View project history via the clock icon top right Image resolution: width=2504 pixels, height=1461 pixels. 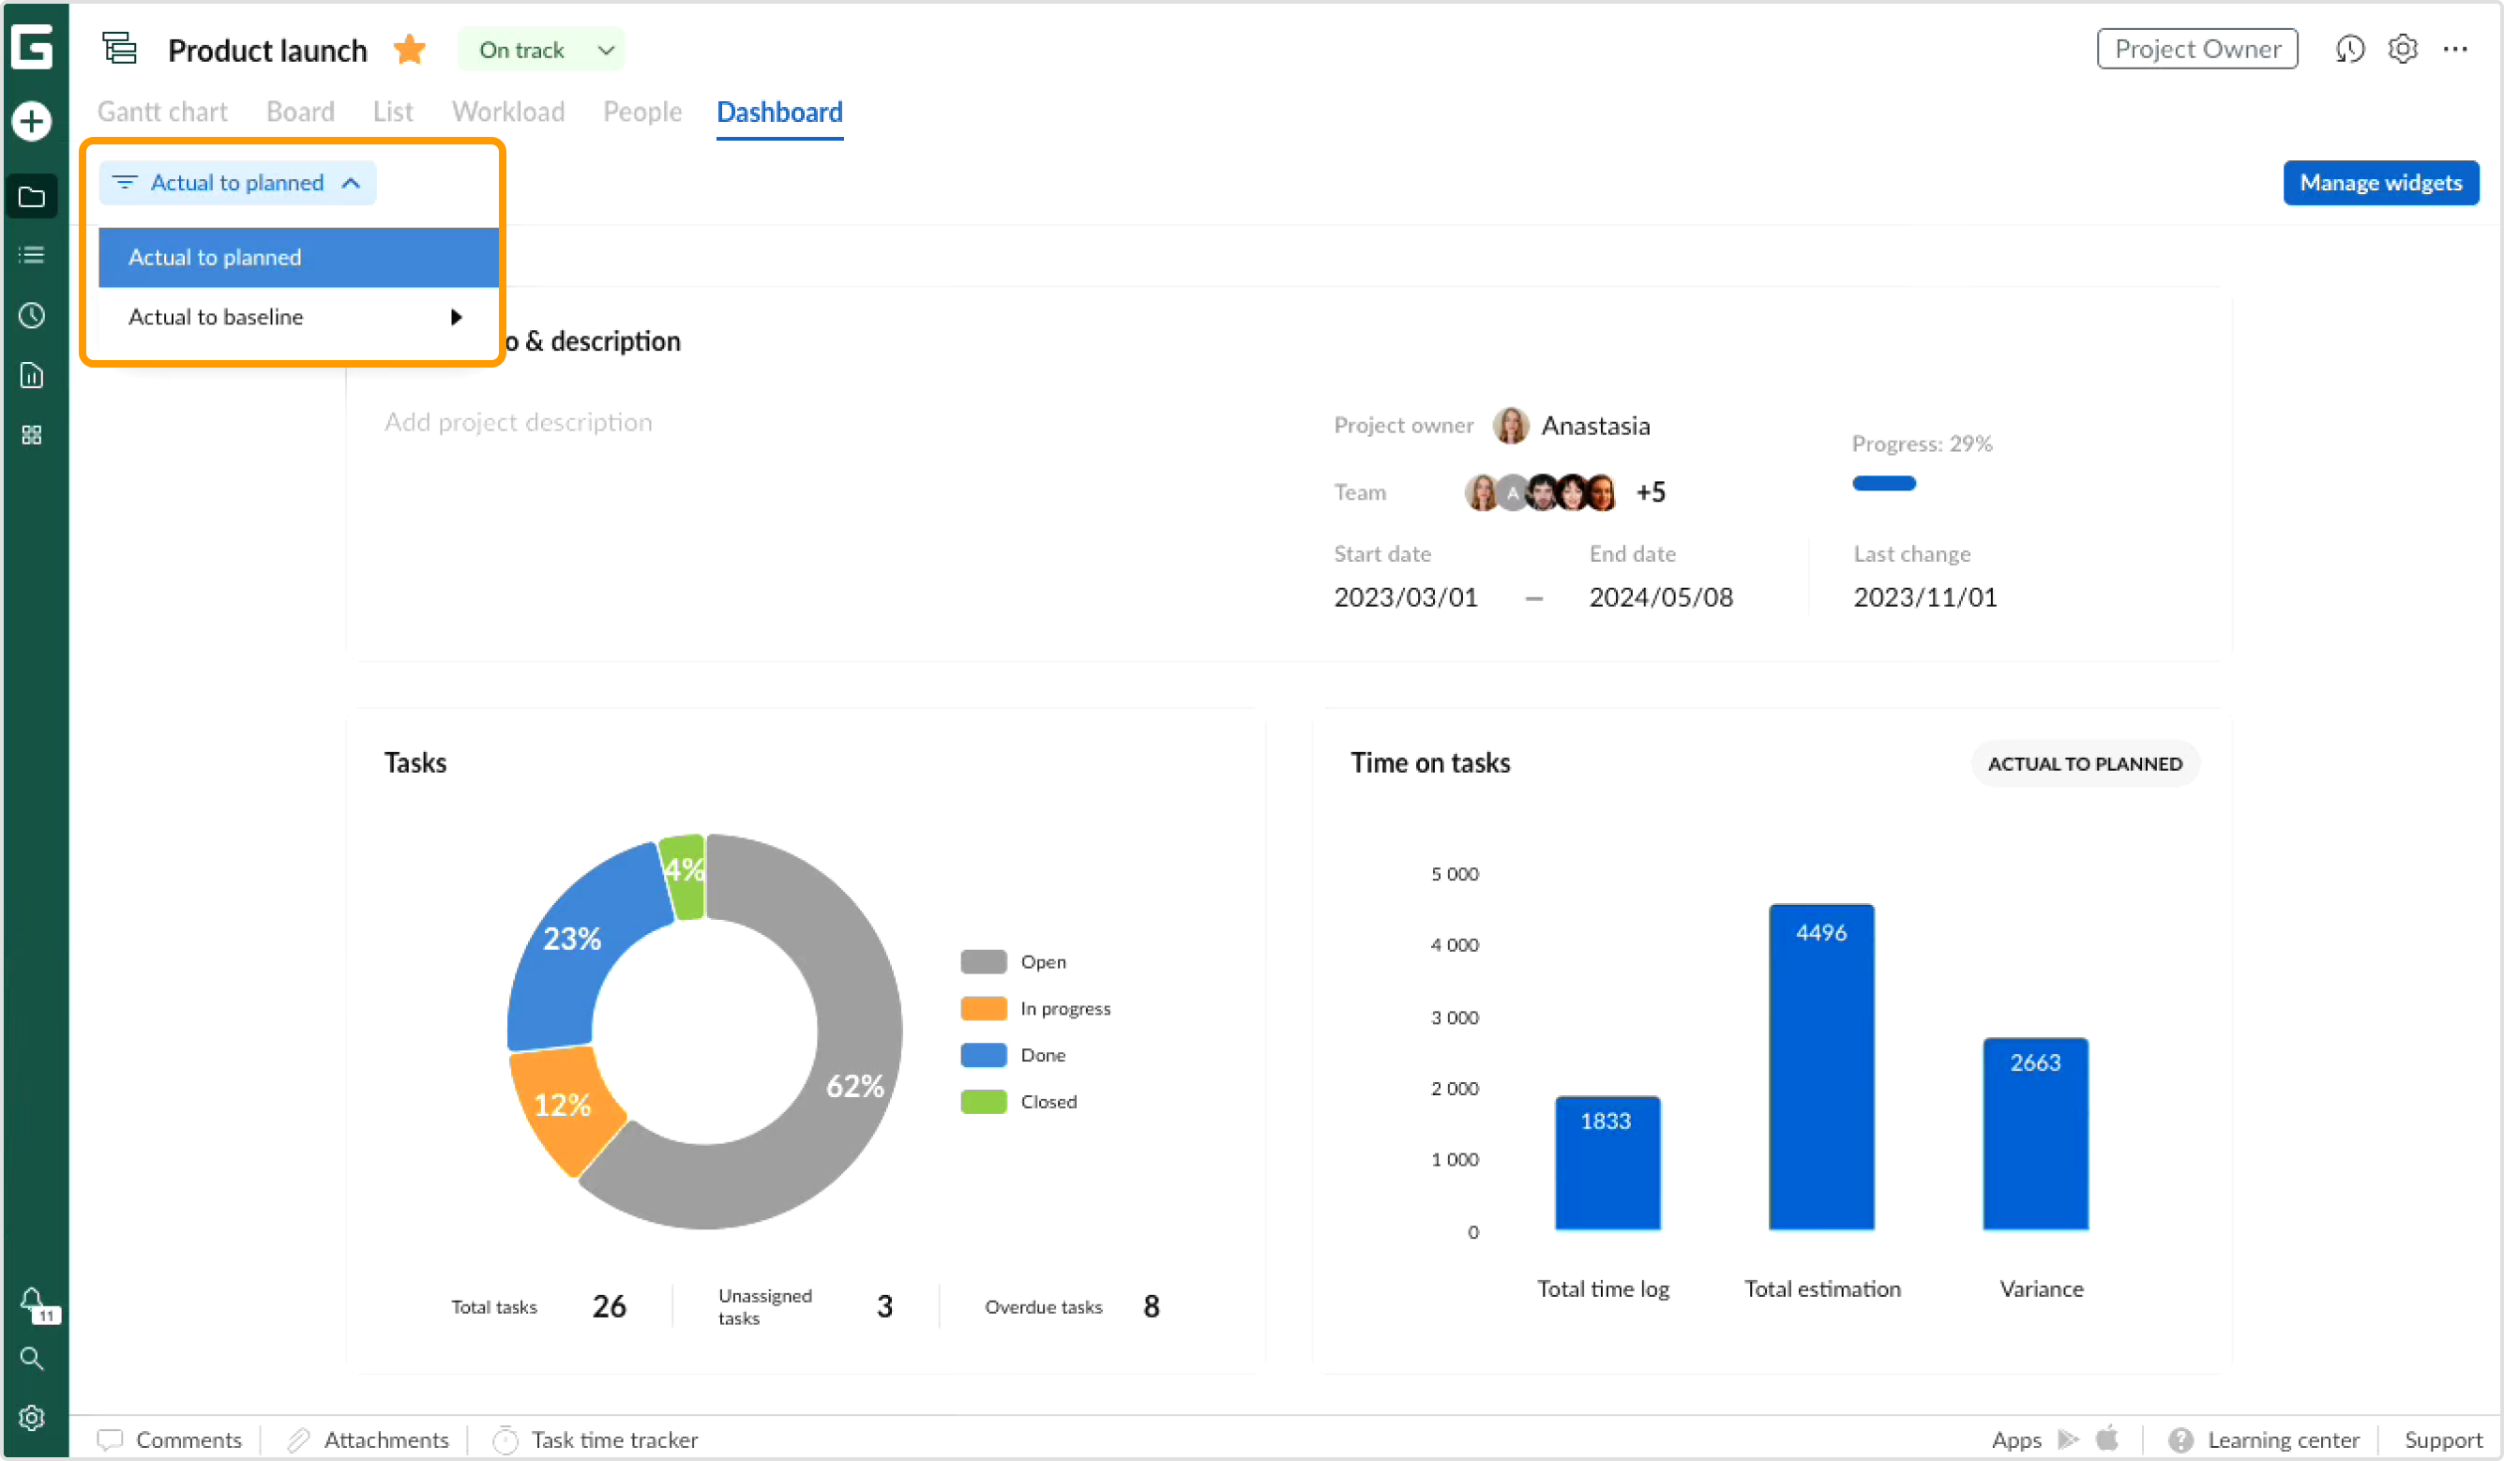[x=2350, y=49]
